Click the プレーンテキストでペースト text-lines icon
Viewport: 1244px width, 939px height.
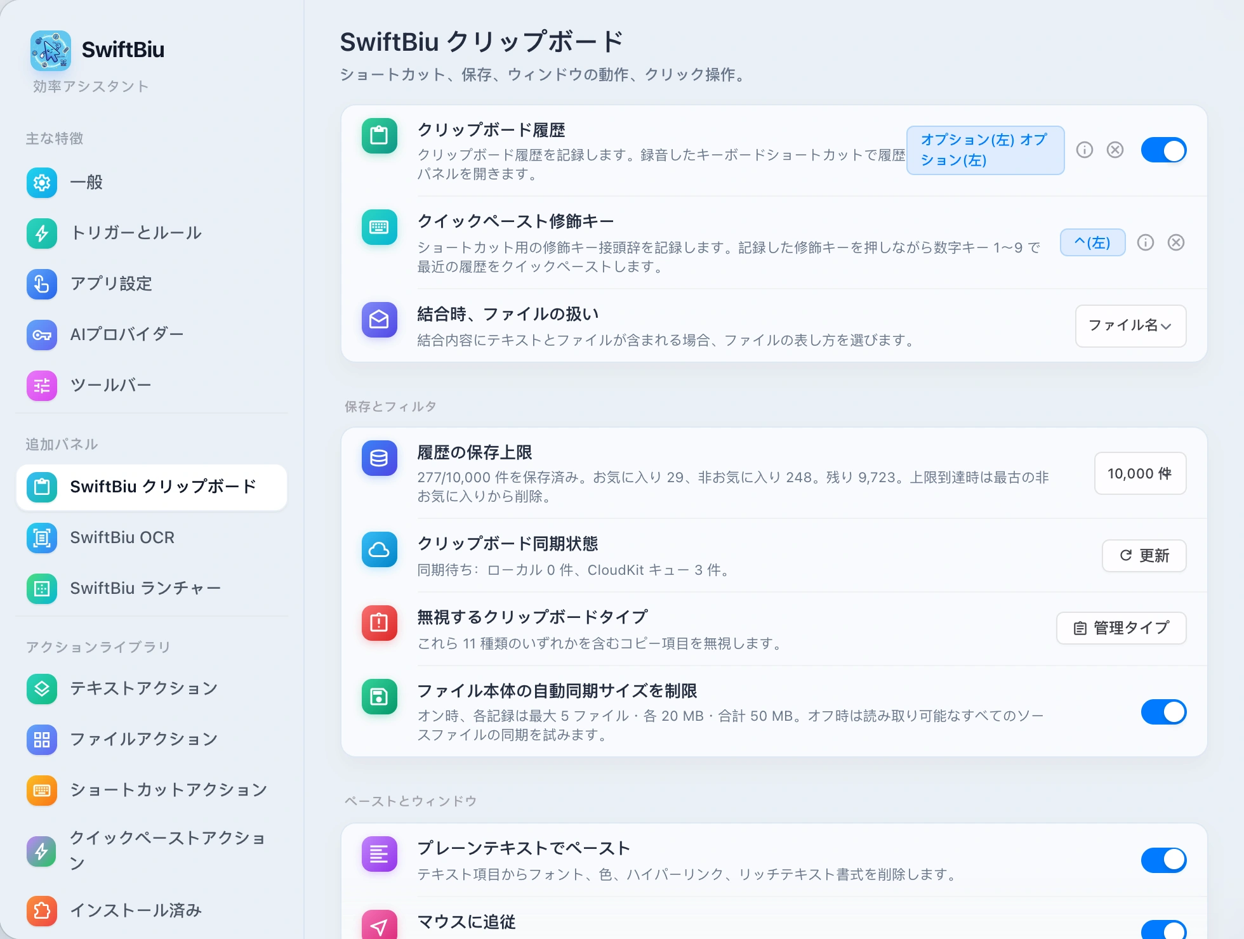point(380,854)
